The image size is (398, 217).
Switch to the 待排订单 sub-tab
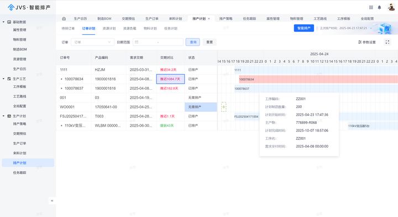[68, 29]
